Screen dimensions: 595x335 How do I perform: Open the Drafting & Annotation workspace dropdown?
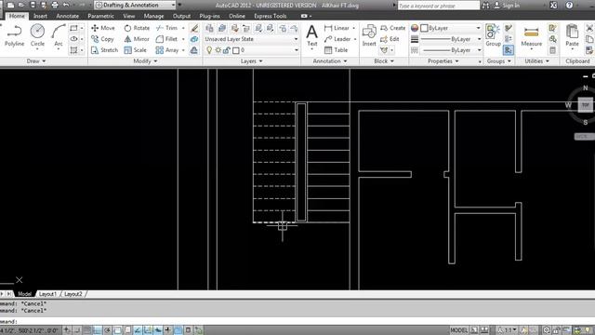pyautogui.click(x=136, y=5)
